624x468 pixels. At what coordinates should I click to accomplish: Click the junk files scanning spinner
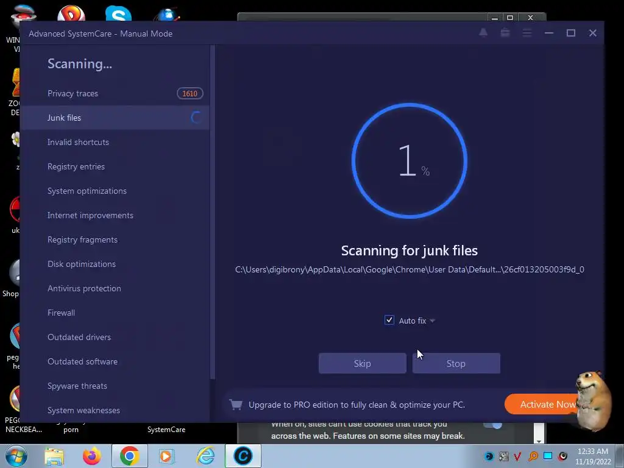point(196,118)
